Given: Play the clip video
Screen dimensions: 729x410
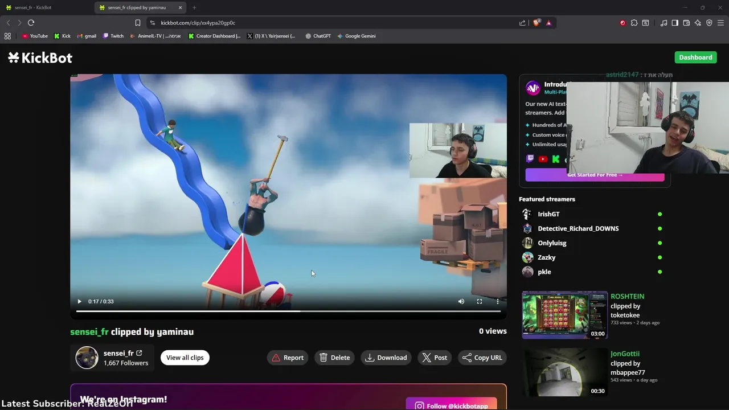Looking at the screenshot, I should (x=79, y=301).
